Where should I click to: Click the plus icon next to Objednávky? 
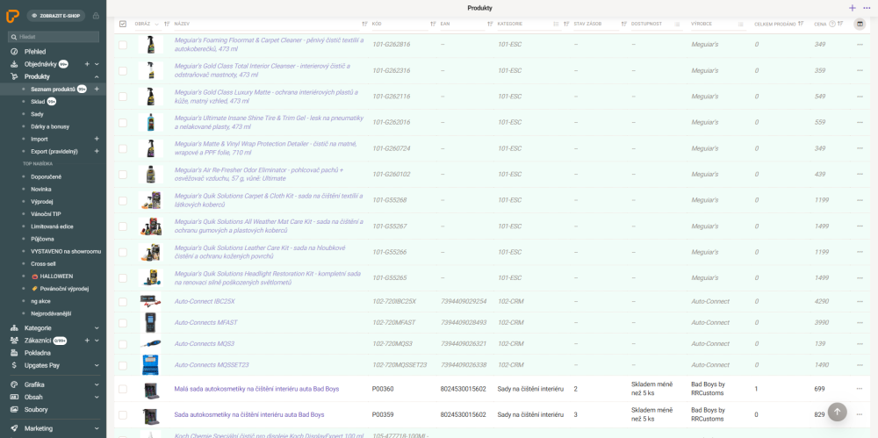86,64
